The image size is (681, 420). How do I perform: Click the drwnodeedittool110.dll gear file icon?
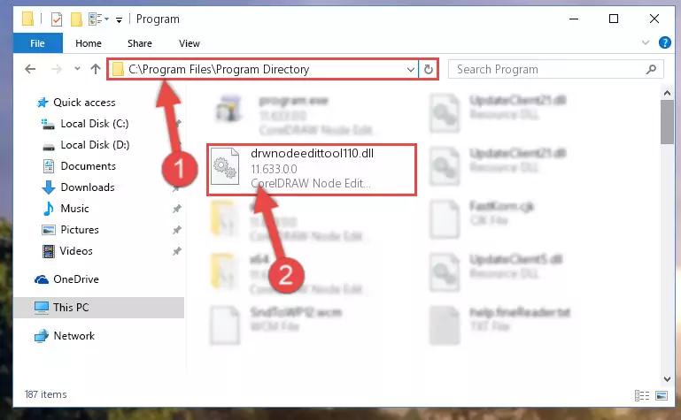(x=225, y=167)
